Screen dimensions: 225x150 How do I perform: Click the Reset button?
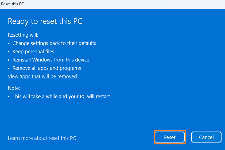coord(169,137)
